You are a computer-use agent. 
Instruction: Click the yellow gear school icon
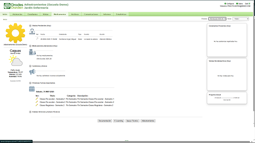click(x=16, y=33)
